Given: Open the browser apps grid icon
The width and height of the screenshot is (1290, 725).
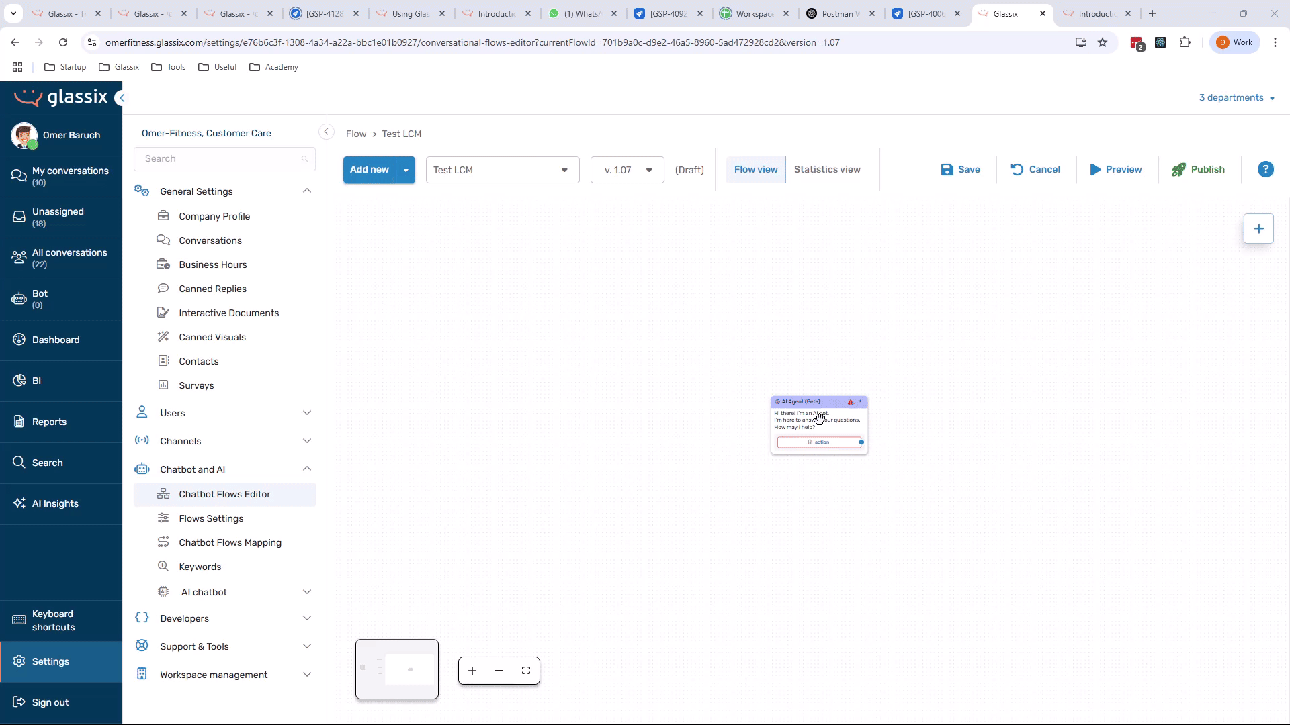Looking at the screenshot, I should [x=17, y=67].
